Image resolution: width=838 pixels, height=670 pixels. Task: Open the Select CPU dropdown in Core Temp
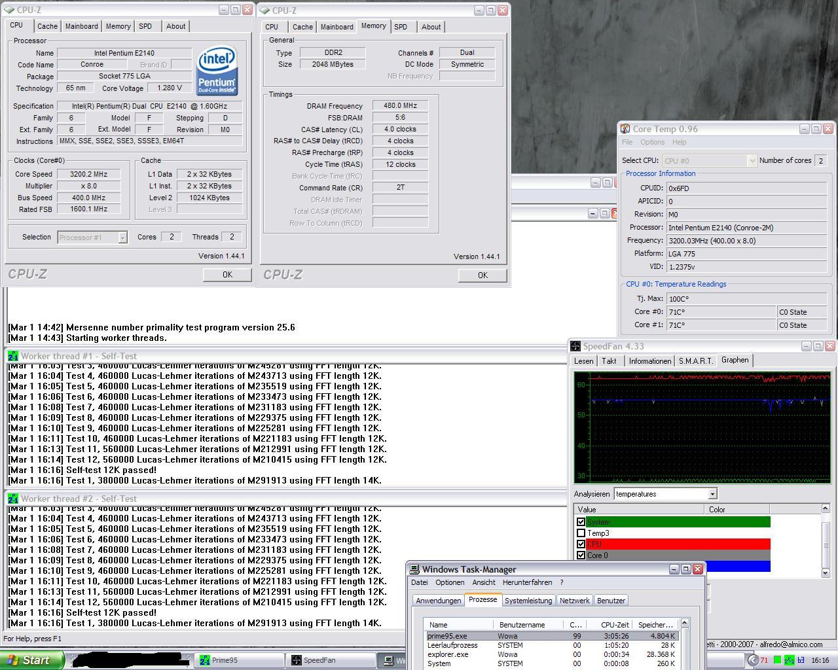pyautogui.click(x=752, y=160)
